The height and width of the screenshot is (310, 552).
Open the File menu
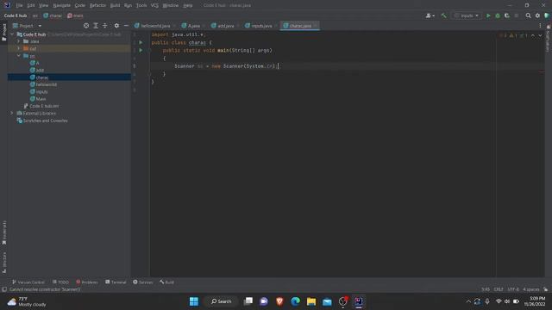19,5
